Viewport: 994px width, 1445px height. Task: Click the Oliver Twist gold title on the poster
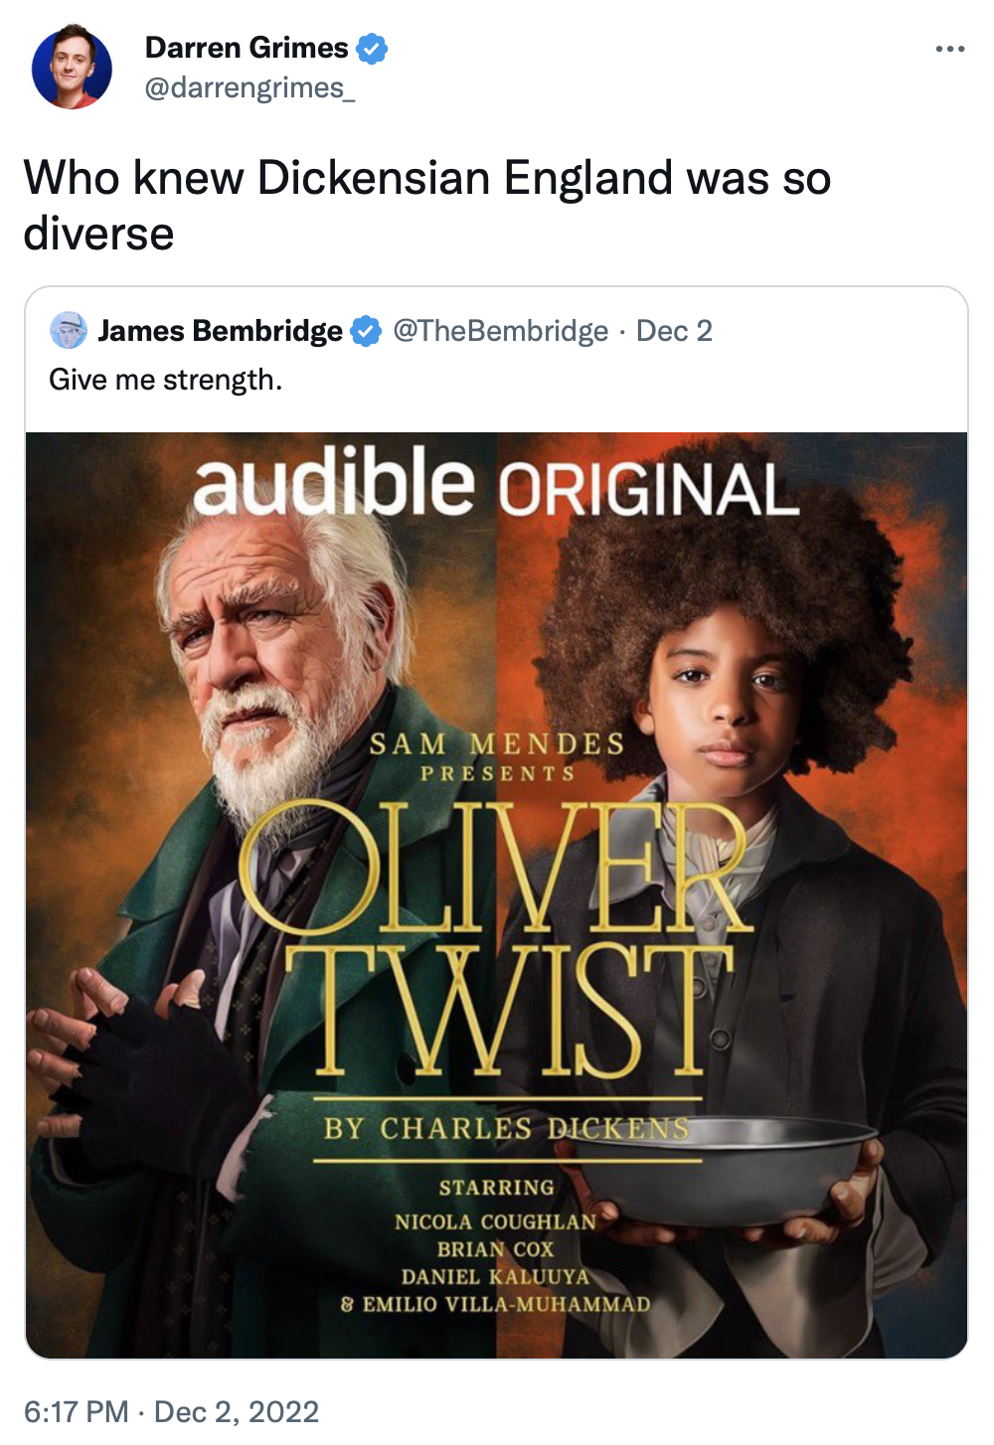coord(492,939)
